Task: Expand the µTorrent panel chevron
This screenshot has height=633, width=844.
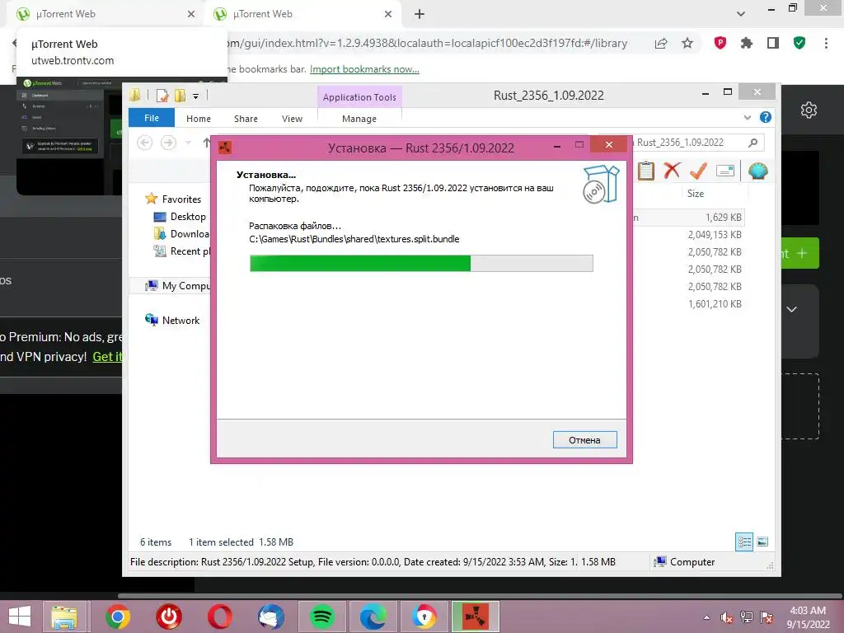Action: point(792,309)
